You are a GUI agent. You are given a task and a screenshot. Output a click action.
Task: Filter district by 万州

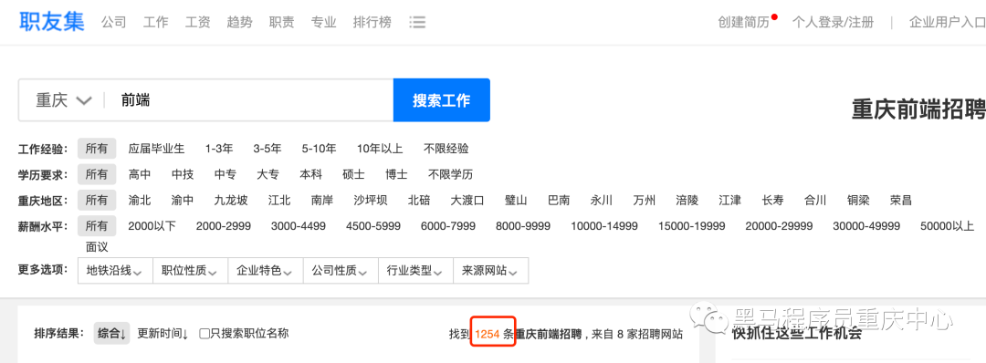(644, 201)
